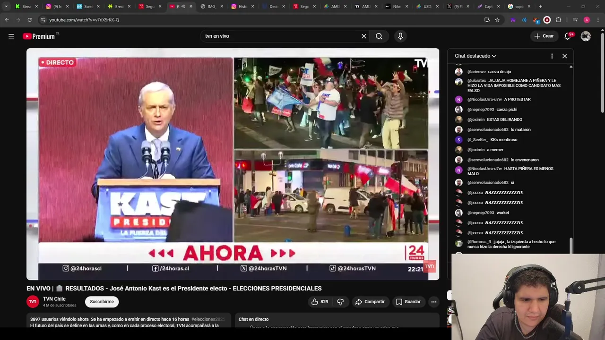Click the 'Chat en directo' heading

[x=253, y=320]
